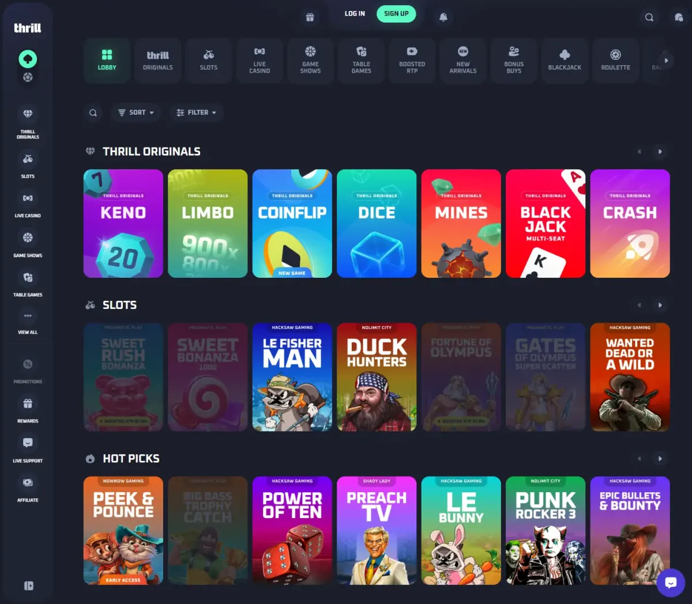Click the Log In button
Image resolution: width=692 pixels, height=604 pixels.
point(355,14)
